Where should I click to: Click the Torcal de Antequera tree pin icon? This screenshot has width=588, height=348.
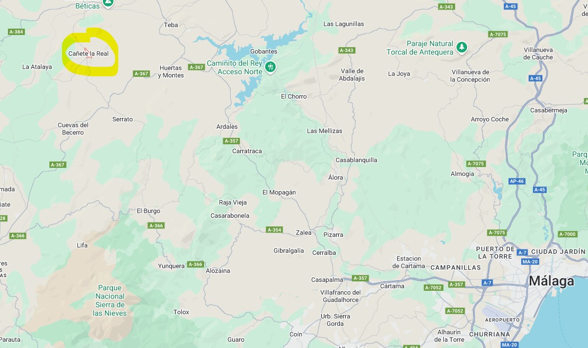[x=462, y=47]
